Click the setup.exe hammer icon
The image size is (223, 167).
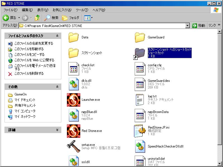(74, 146)
